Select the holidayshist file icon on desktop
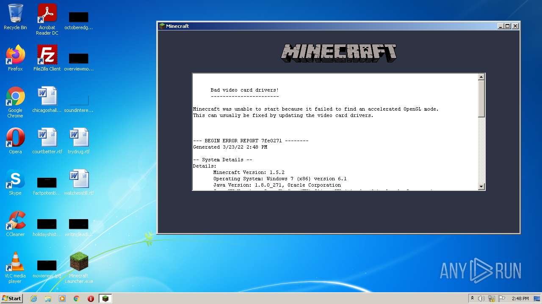The image size is (542, 304). click(x=47, y=227)
